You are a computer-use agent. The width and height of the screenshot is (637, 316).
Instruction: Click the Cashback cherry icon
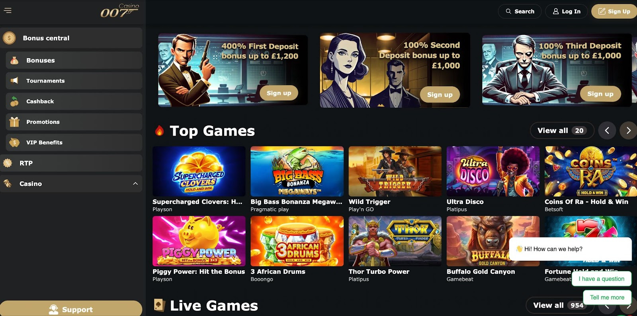[x=14, y=101]
